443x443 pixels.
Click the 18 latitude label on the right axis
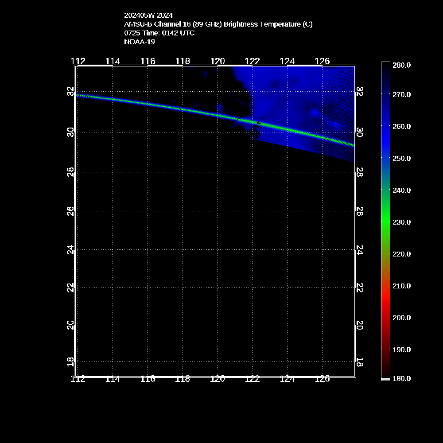(360, 362)
